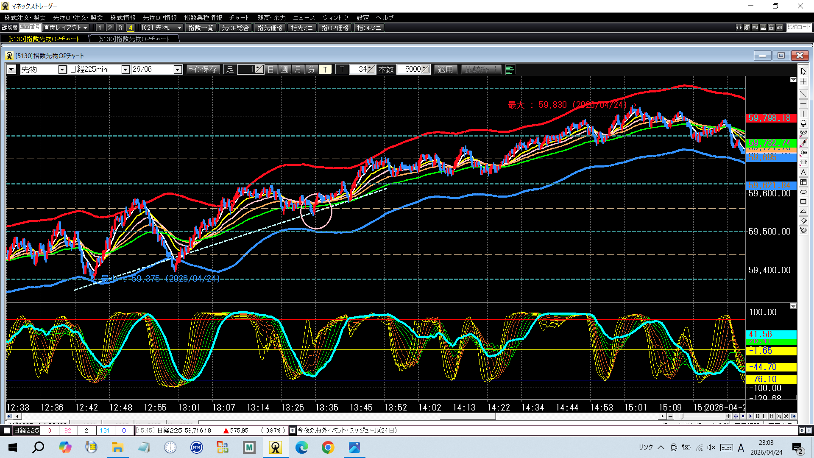Select the crosshair cursor tool
Viewport: 814px width, 458px height.
[803, 82]
